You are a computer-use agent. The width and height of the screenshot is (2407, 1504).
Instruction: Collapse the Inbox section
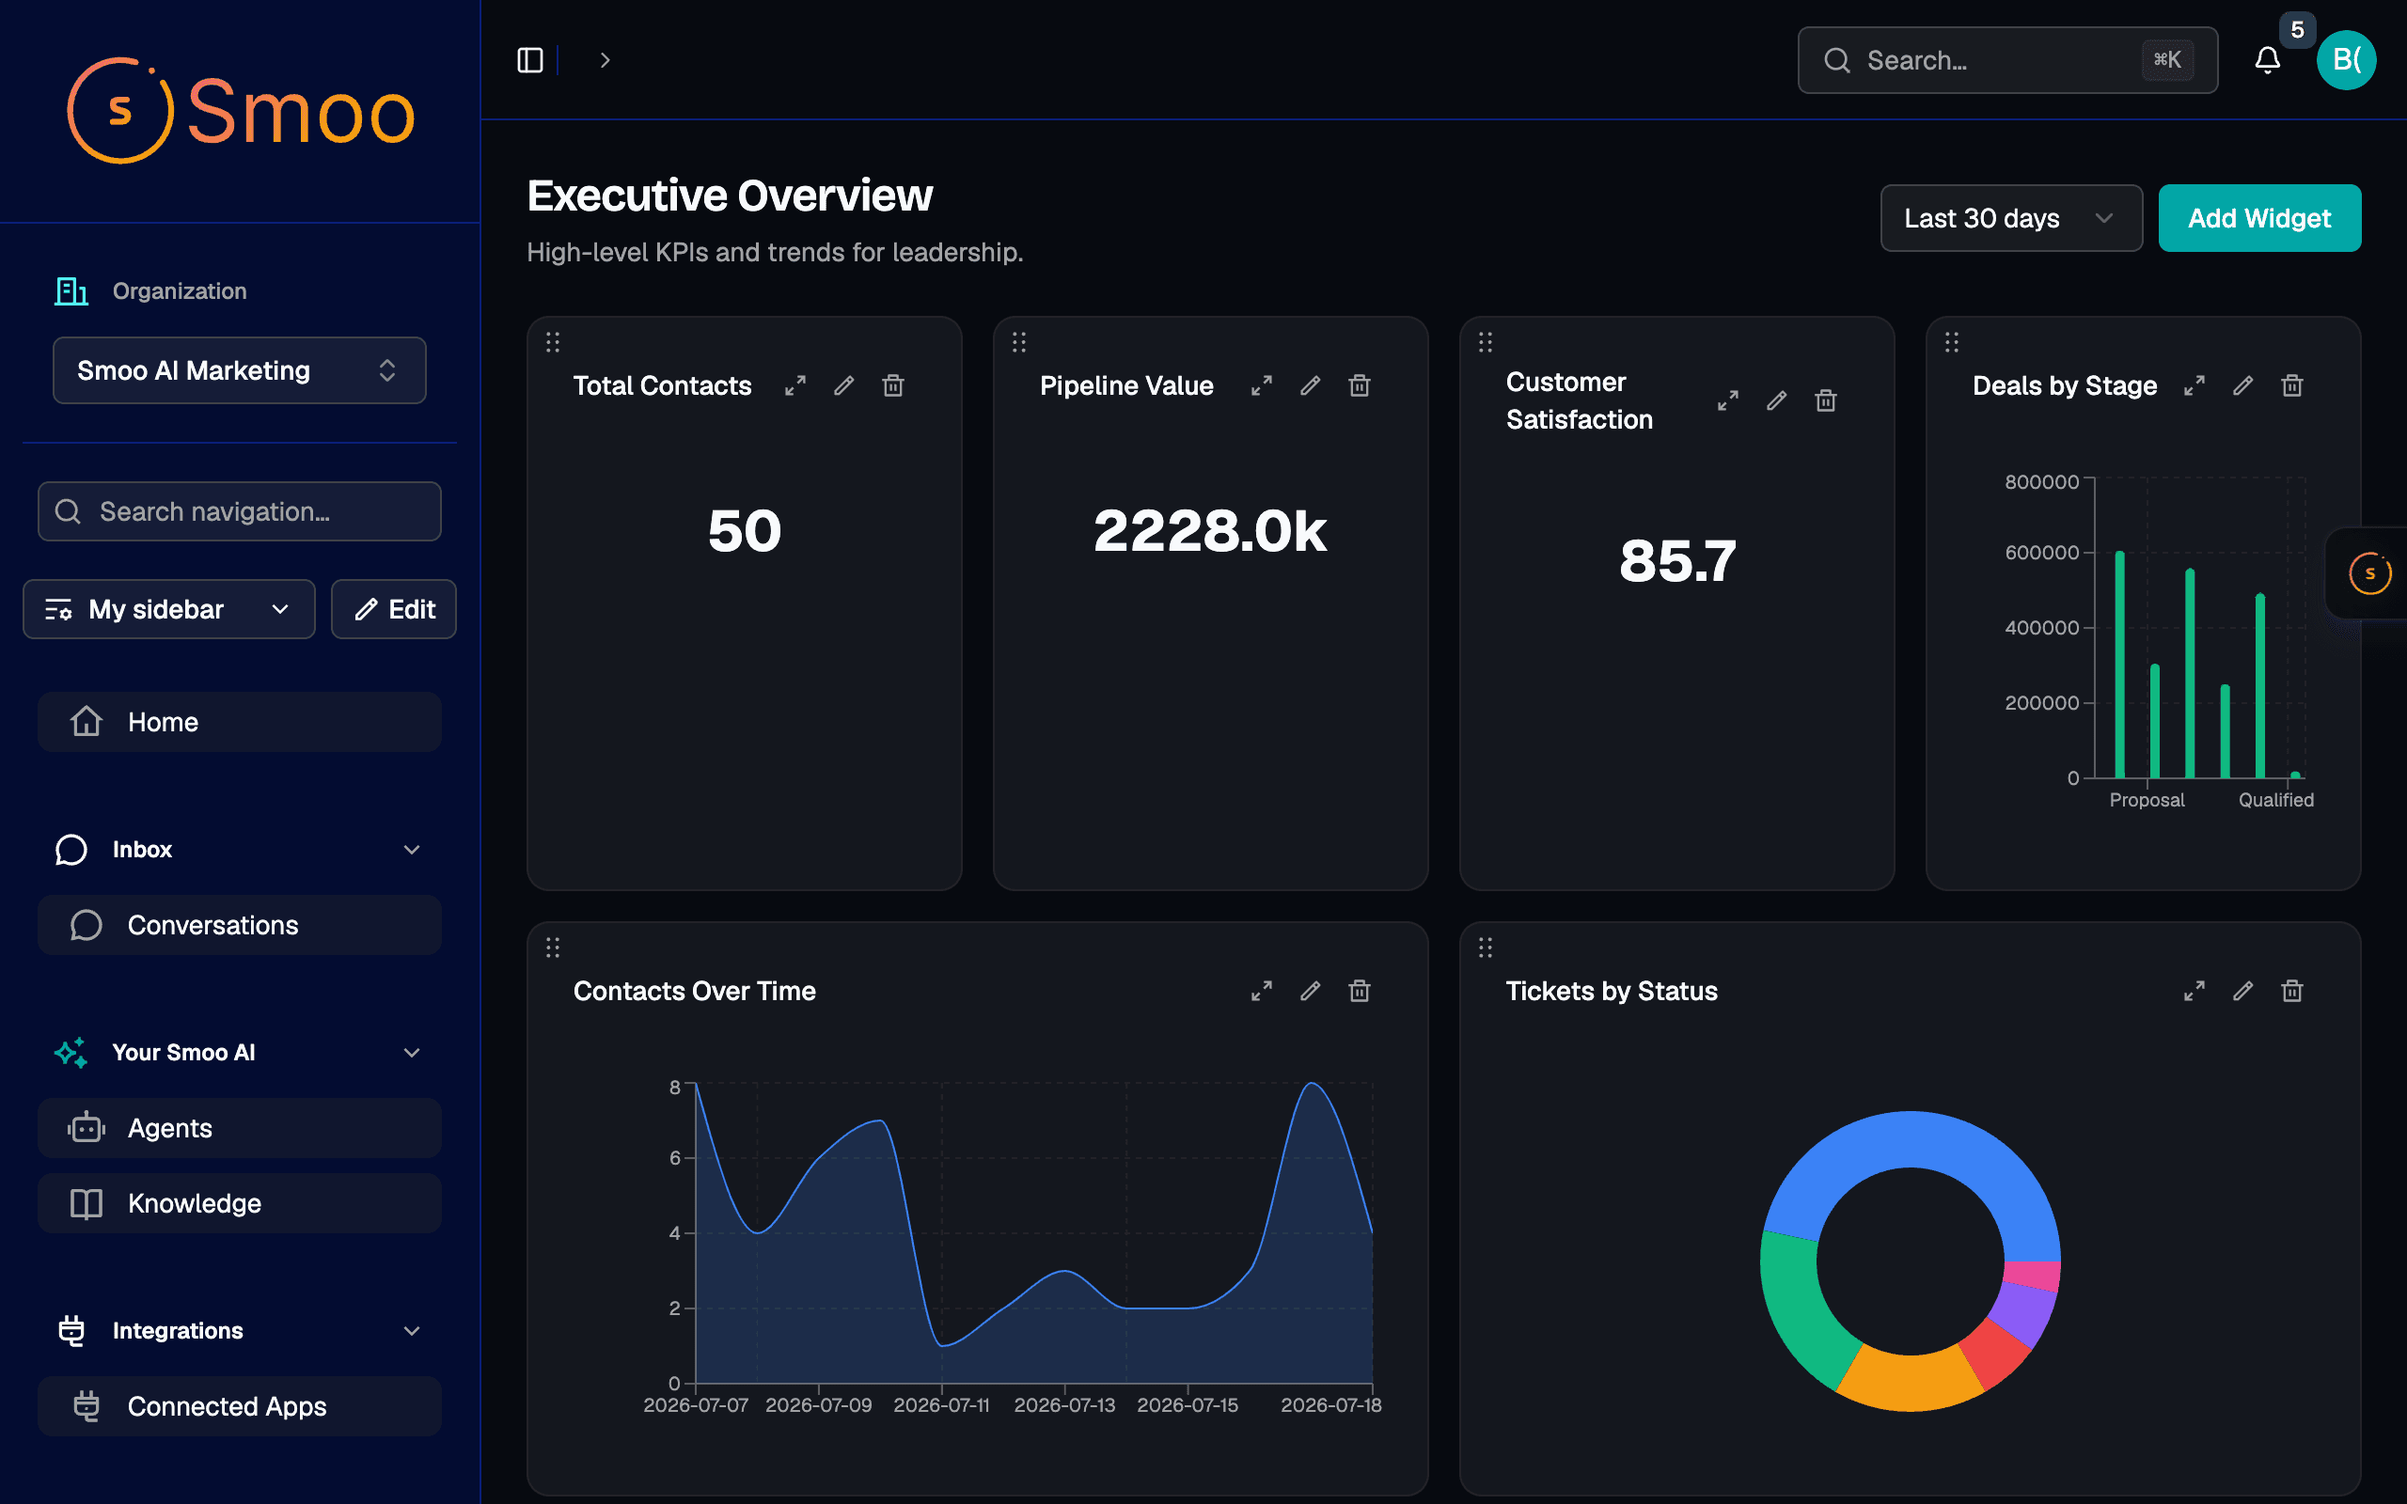[412, 850]
